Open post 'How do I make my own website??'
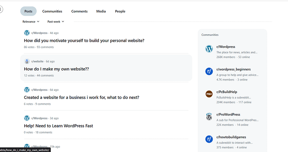This screenshot has width=288, height=152. point(56,69)
